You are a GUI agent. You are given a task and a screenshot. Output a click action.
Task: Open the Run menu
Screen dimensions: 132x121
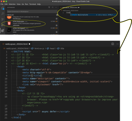26,4
